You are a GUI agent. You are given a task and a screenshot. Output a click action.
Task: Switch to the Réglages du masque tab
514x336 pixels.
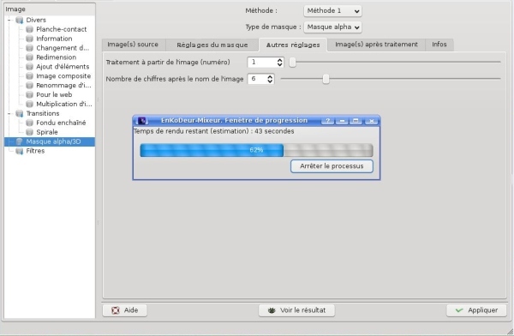tap(212, 45)
